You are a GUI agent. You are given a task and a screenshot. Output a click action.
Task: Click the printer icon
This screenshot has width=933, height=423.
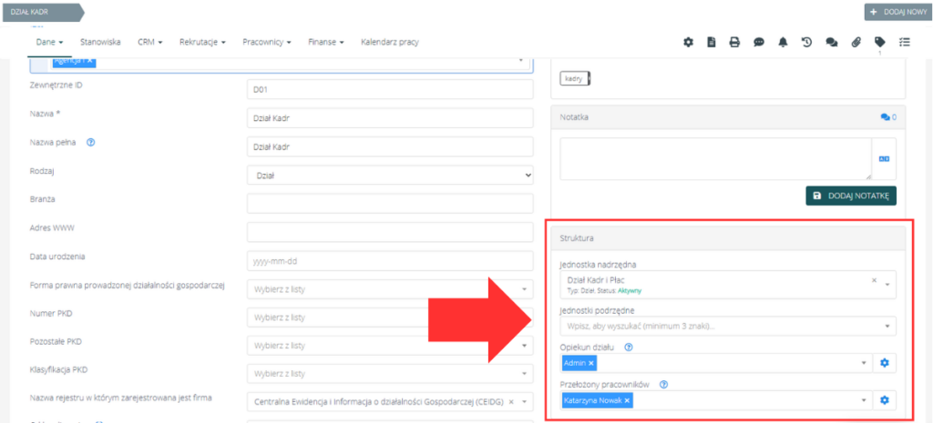(735, 42)
